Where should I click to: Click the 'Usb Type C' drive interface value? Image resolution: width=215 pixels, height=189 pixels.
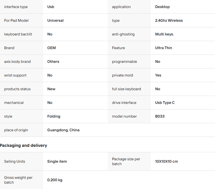click(165, 103)
